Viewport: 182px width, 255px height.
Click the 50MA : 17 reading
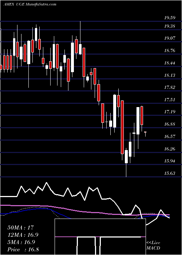[x=20, y=228]
